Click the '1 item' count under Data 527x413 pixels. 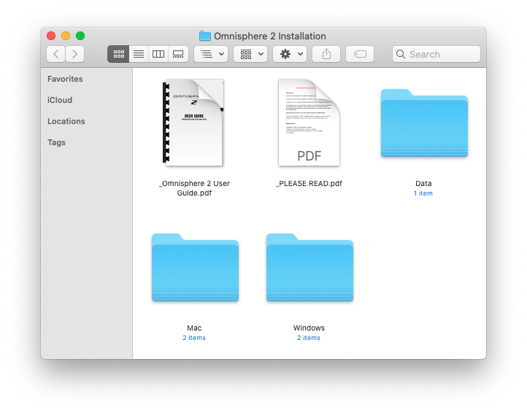(423, 193)
